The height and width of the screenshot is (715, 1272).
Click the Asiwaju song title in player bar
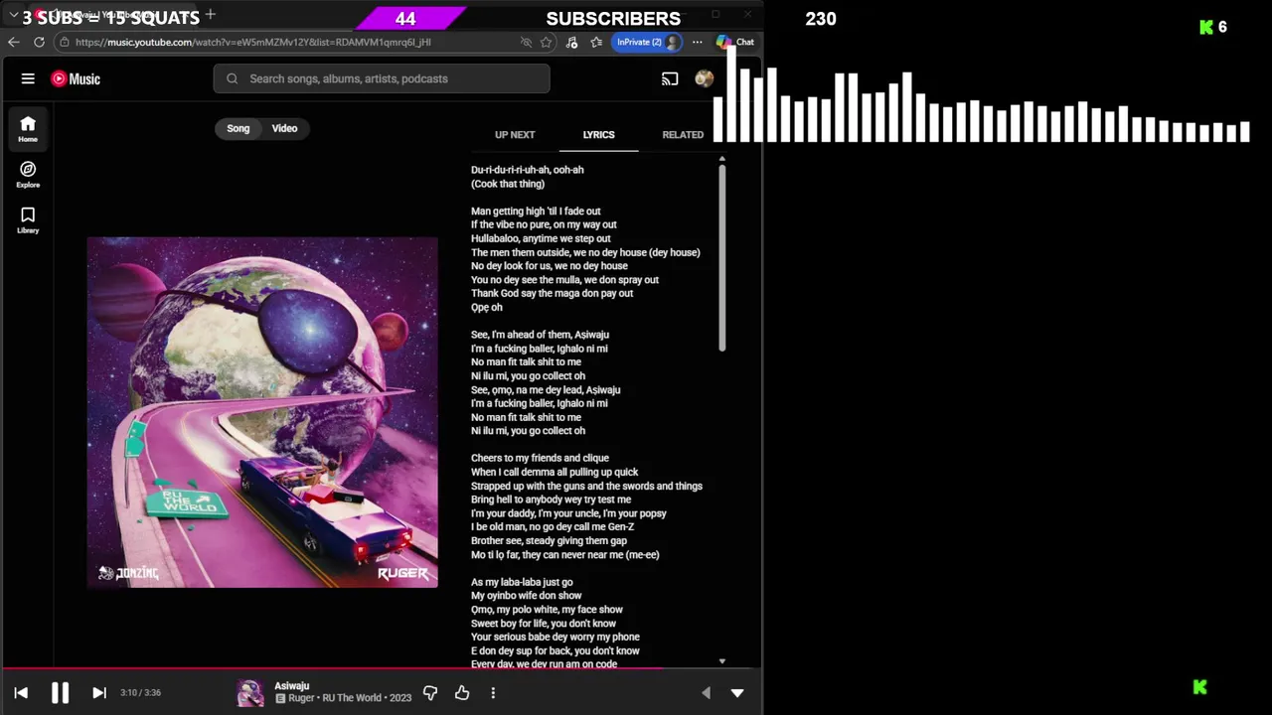[292, 686]
